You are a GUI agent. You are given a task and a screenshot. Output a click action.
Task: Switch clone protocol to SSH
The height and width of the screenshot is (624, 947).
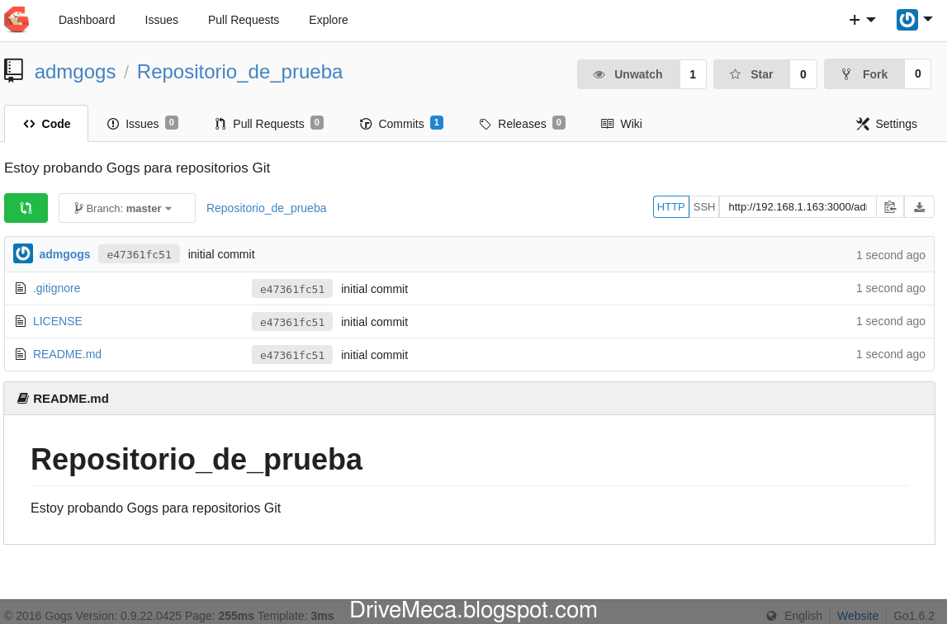(x=703, y=206)
